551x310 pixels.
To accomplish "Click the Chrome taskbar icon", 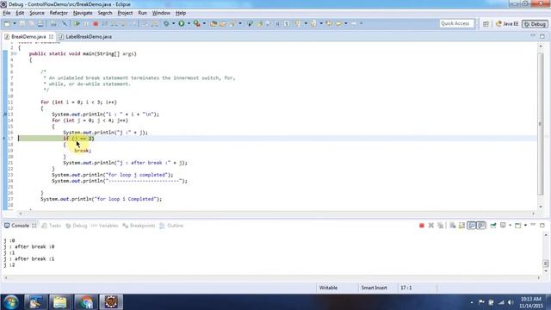I will pyautogui.click(x=85, y=302).
